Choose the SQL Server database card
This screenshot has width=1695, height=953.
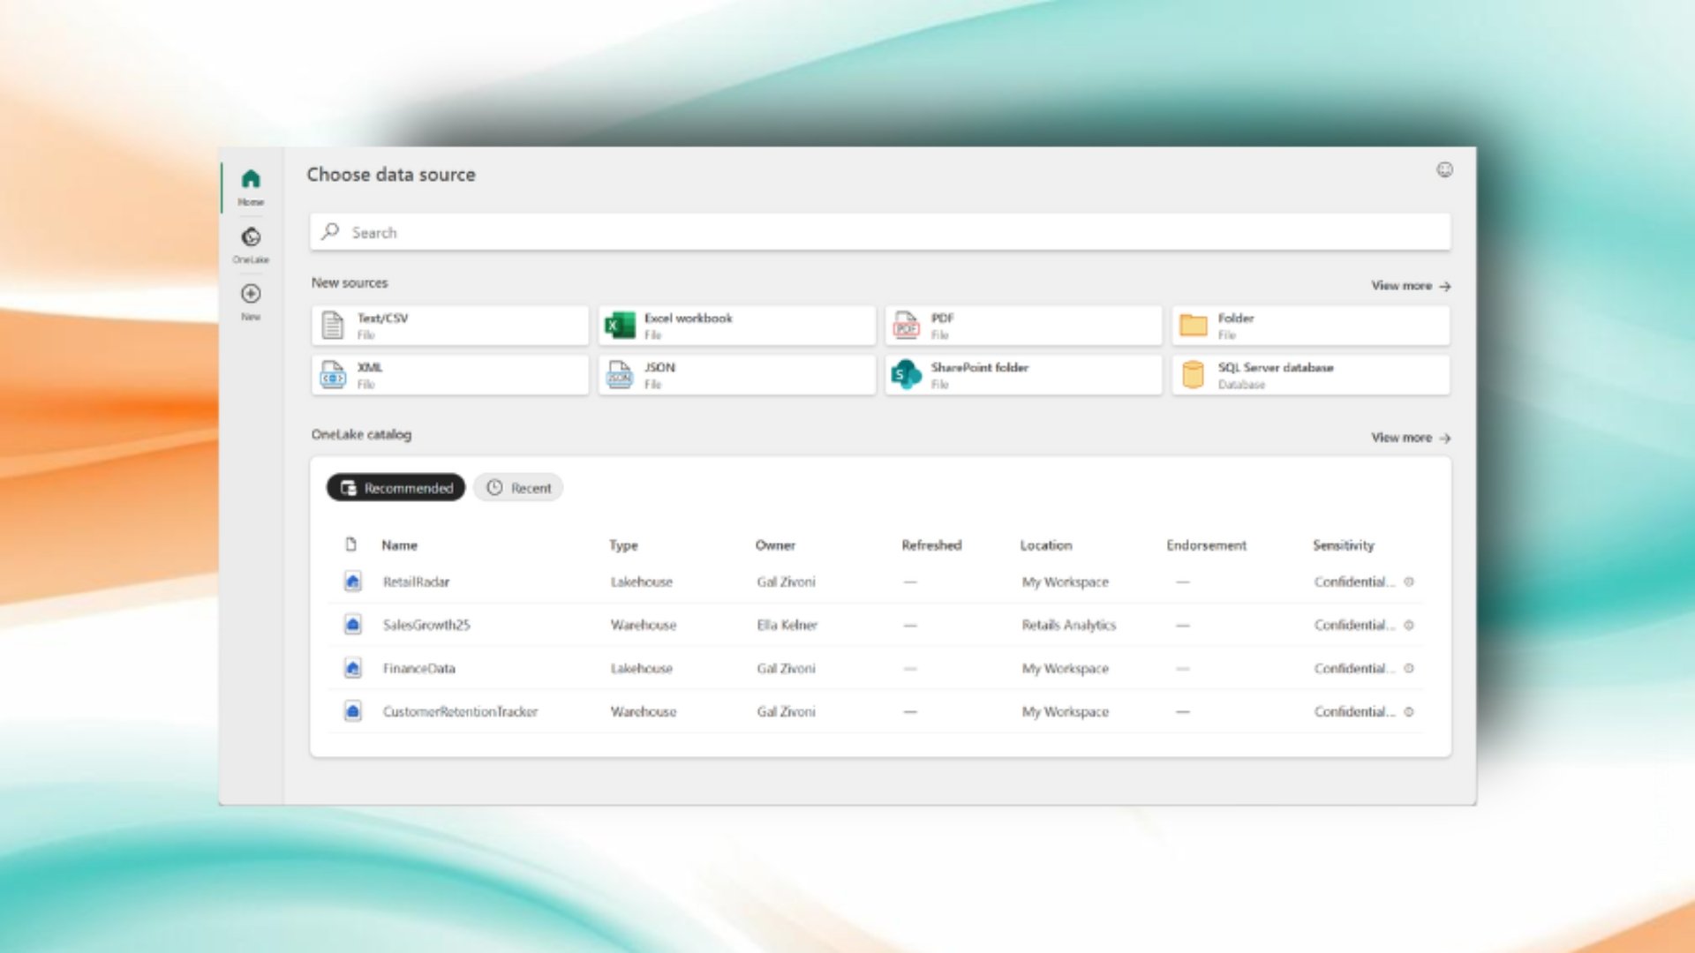1311,375
